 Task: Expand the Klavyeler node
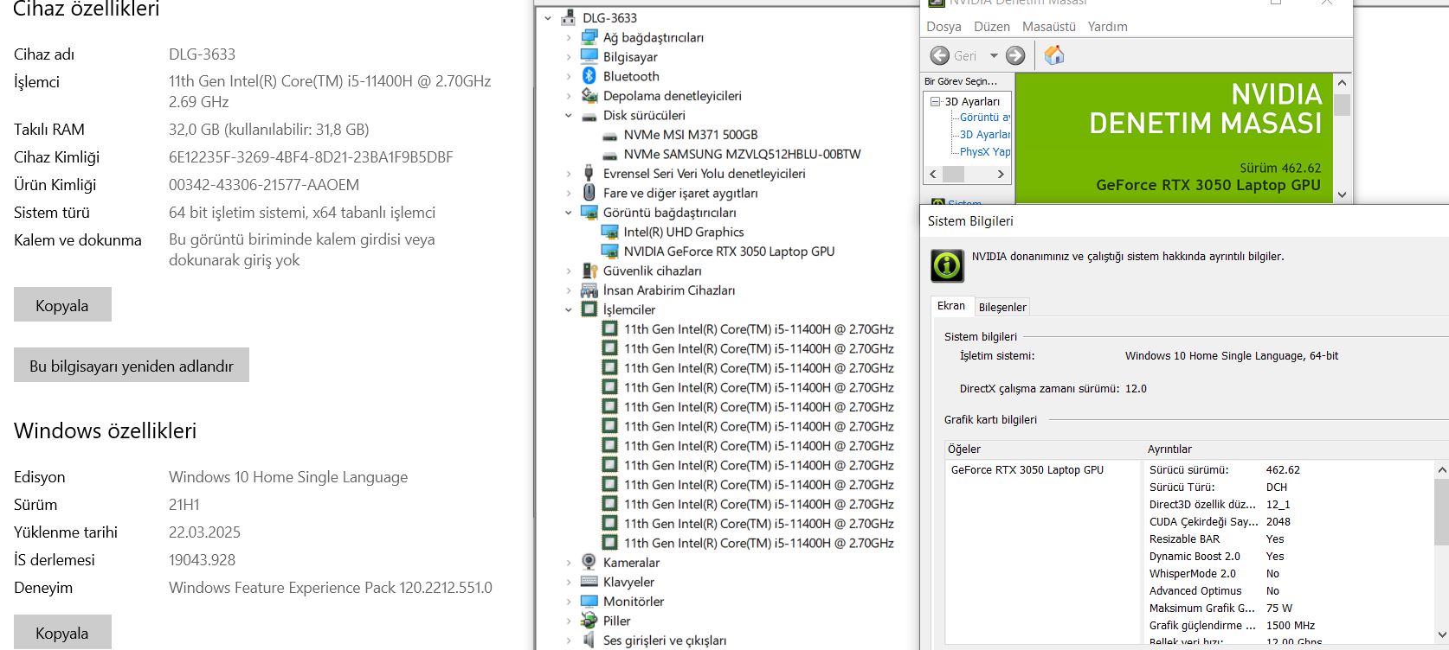569,582
